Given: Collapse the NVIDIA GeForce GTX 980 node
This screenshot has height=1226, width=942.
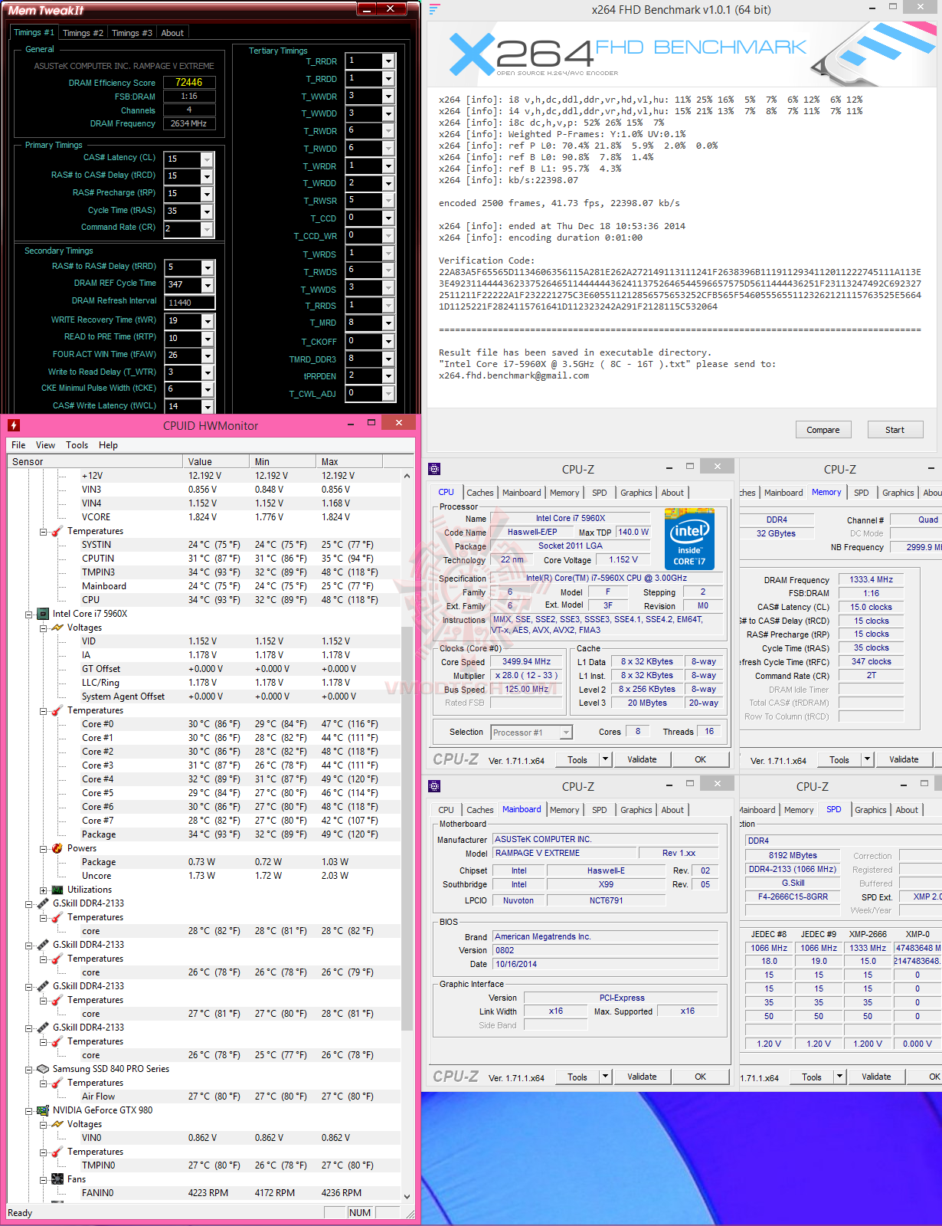Looking at the screenshot, I should [29, 1111].
